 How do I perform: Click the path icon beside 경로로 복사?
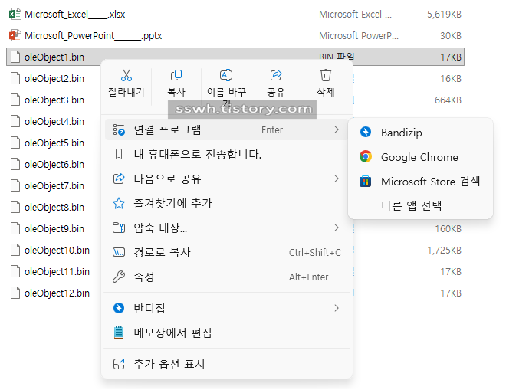click(x=119, y=252)
